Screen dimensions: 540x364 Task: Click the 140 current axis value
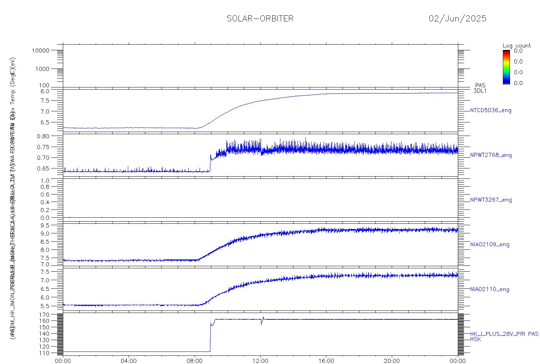45,334
